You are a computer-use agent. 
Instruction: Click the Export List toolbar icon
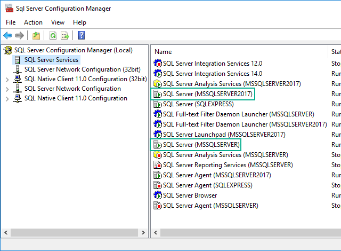[x=65, y=35]
